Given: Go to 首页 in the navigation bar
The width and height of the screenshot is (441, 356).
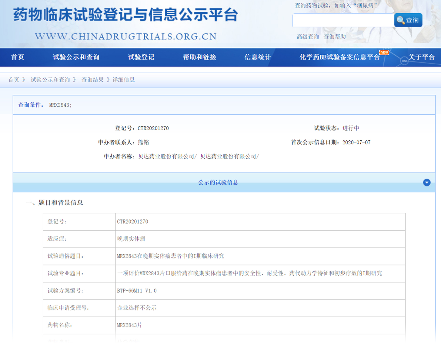Looking at the screenshot, I should coord(18,57).
